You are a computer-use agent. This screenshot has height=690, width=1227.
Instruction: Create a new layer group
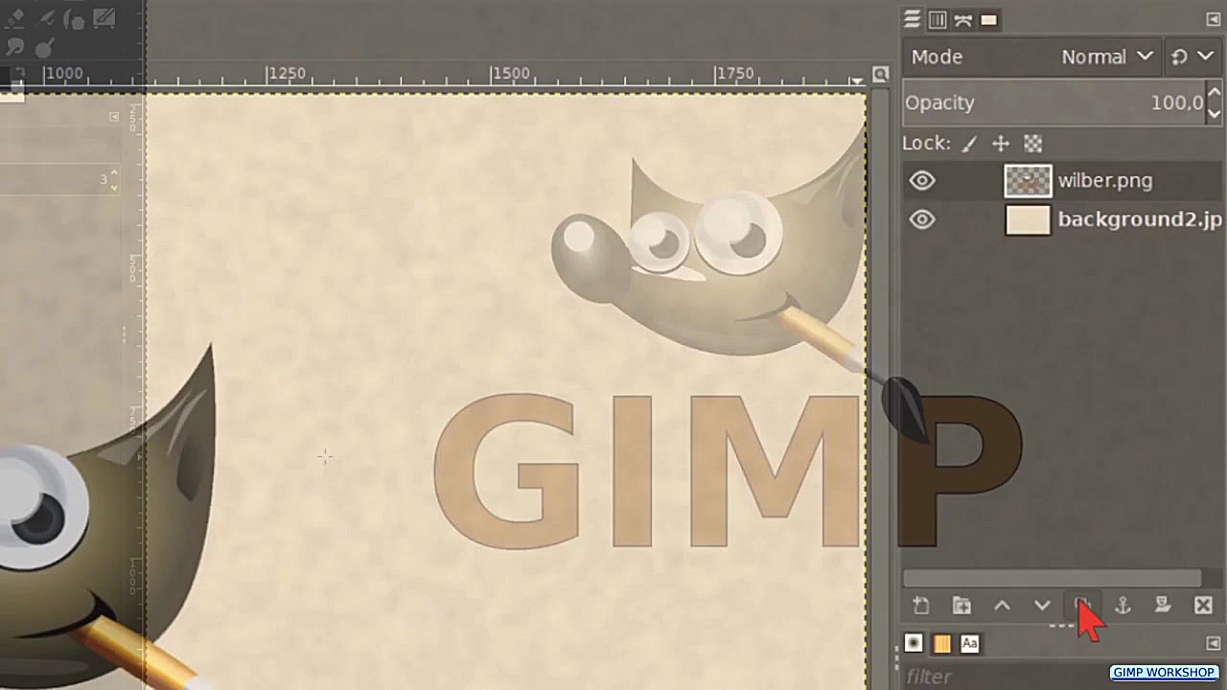click(961, 606)
